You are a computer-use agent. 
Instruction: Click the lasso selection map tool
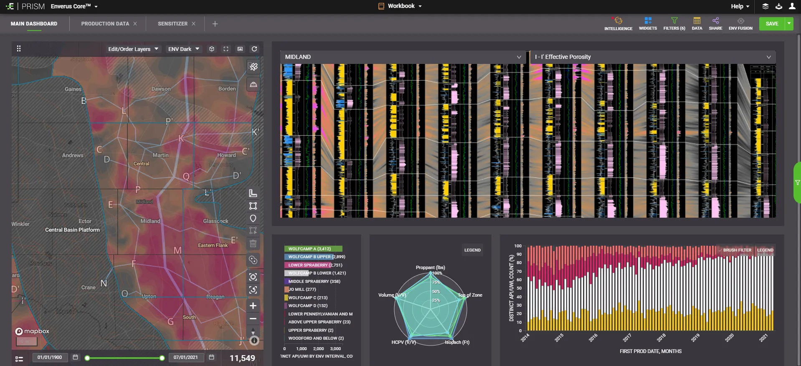point(253,260)
